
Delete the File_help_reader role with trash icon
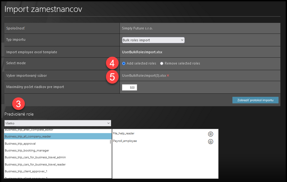(x=210, y=134)
